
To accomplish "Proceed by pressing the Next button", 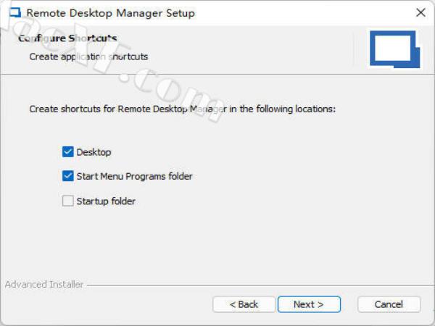I will pyautogui.click(x=308, y=304).
